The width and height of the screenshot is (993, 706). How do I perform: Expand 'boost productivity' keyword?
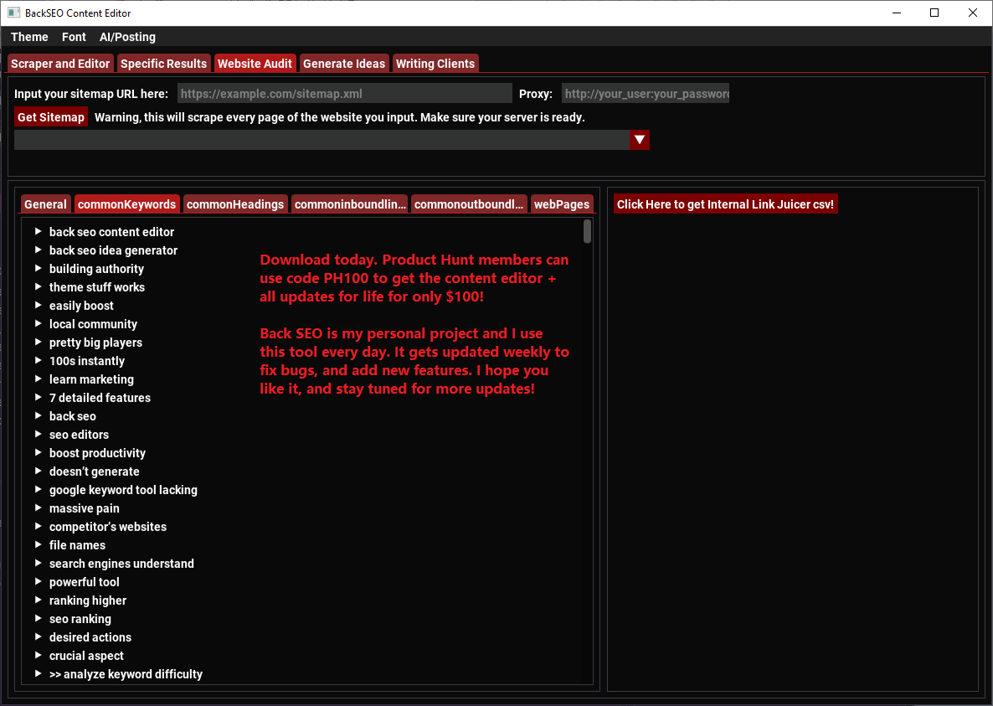tap(38, 453)
